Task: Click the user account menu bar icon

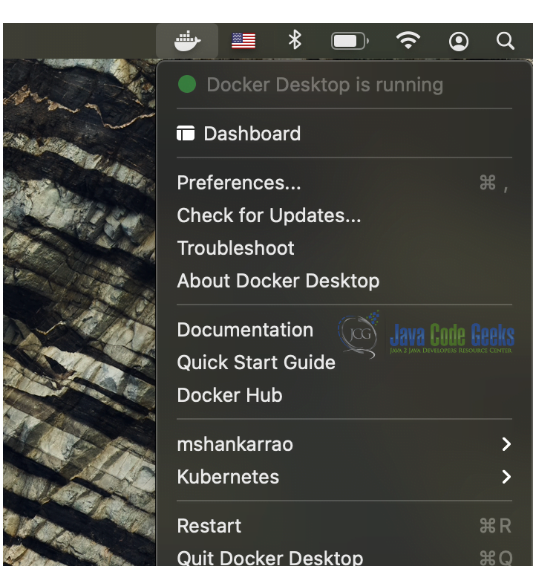Action: 459,41
